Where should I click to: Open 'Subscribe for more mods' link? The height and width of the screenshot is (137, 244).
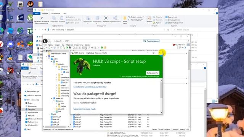(x=84, y=109)
